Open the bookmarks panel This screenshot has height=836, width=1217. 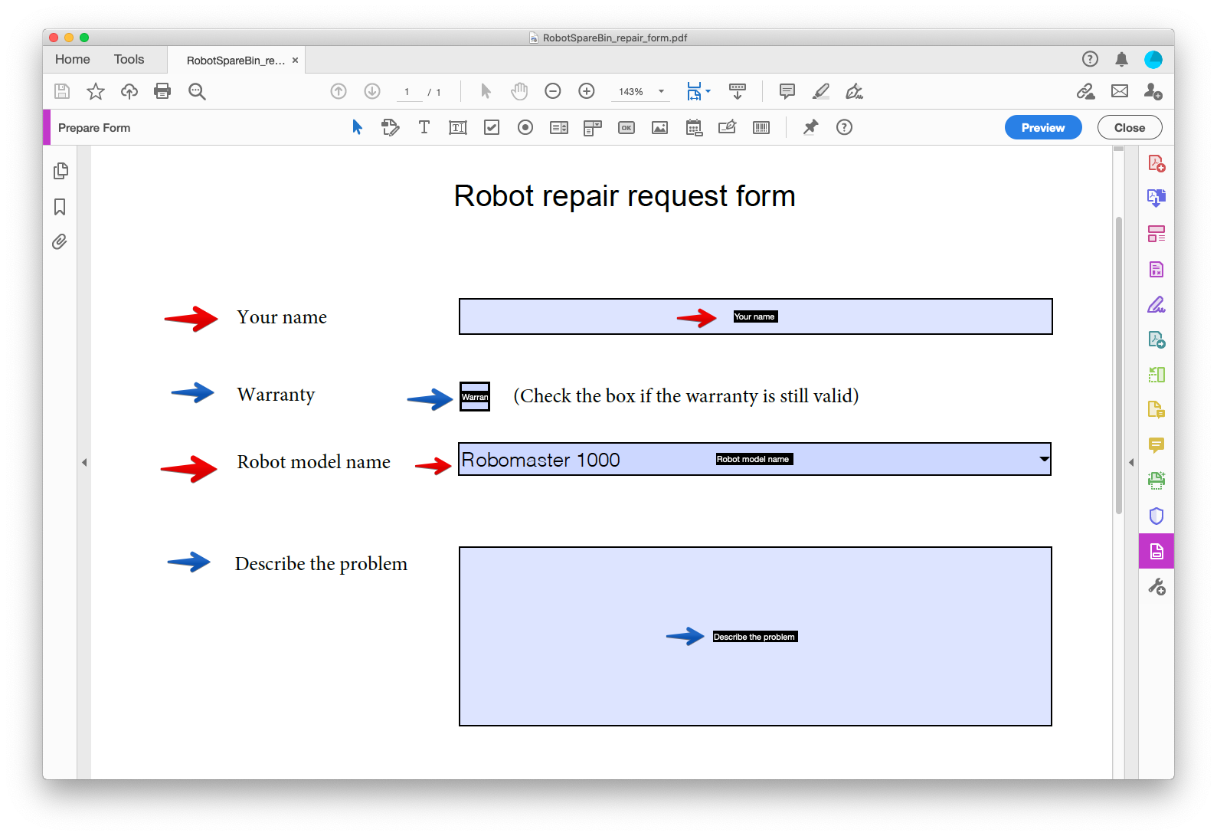coord(60,207)
